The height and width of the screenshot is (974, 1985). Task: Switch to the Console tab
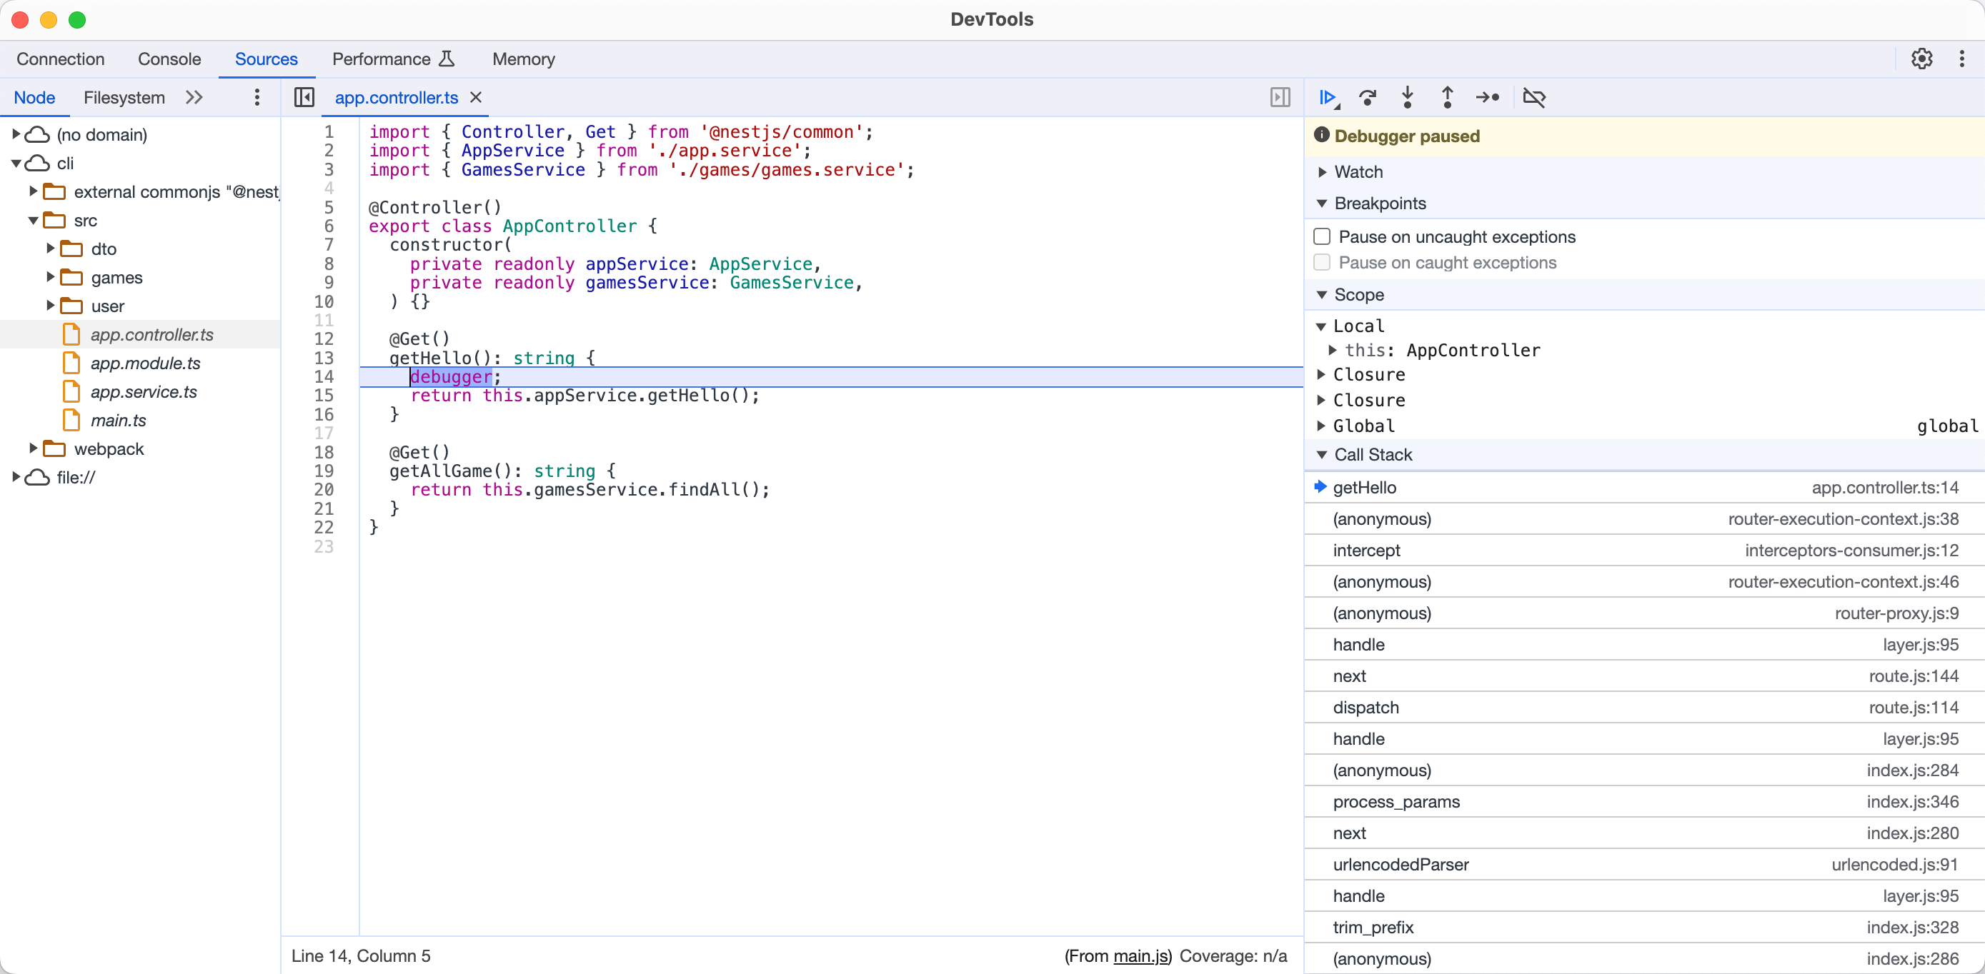169,59
